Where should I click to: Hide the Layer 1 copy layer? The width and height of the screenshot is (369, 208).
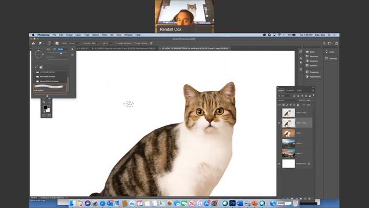point(279,123)
